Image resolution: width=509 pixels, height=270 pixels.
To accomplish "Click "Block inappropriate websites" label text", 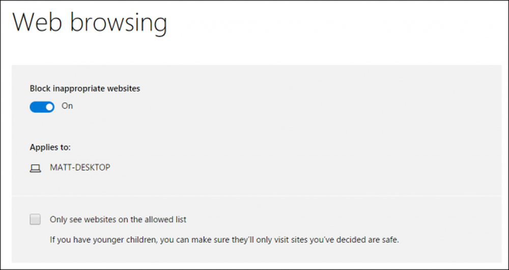I will [84, 88].
